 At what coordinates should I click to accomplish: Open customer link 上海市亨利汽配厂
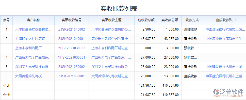[28, 48]
